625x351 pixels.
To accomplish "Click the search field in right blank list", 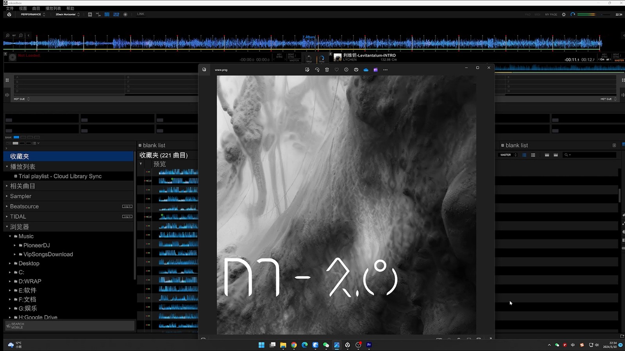I will coord(590,155).
